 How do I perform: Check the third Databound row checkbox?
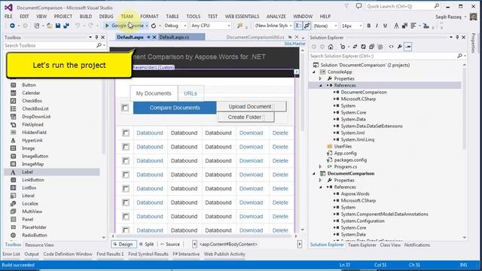pyautogui.click(x=126, y=160)
